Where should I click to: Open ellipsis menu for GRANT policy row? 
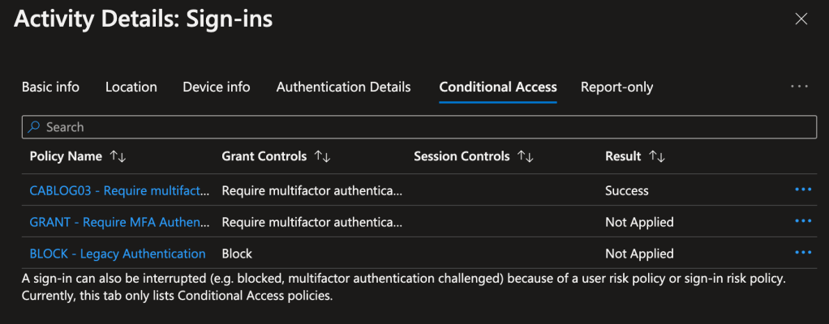pos(803,221)
